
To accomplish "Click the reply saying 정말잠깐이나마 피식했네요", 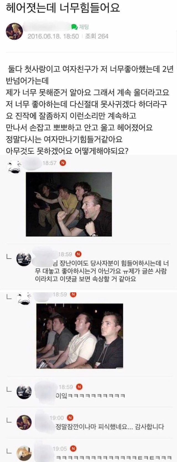I will pos(110,427).
